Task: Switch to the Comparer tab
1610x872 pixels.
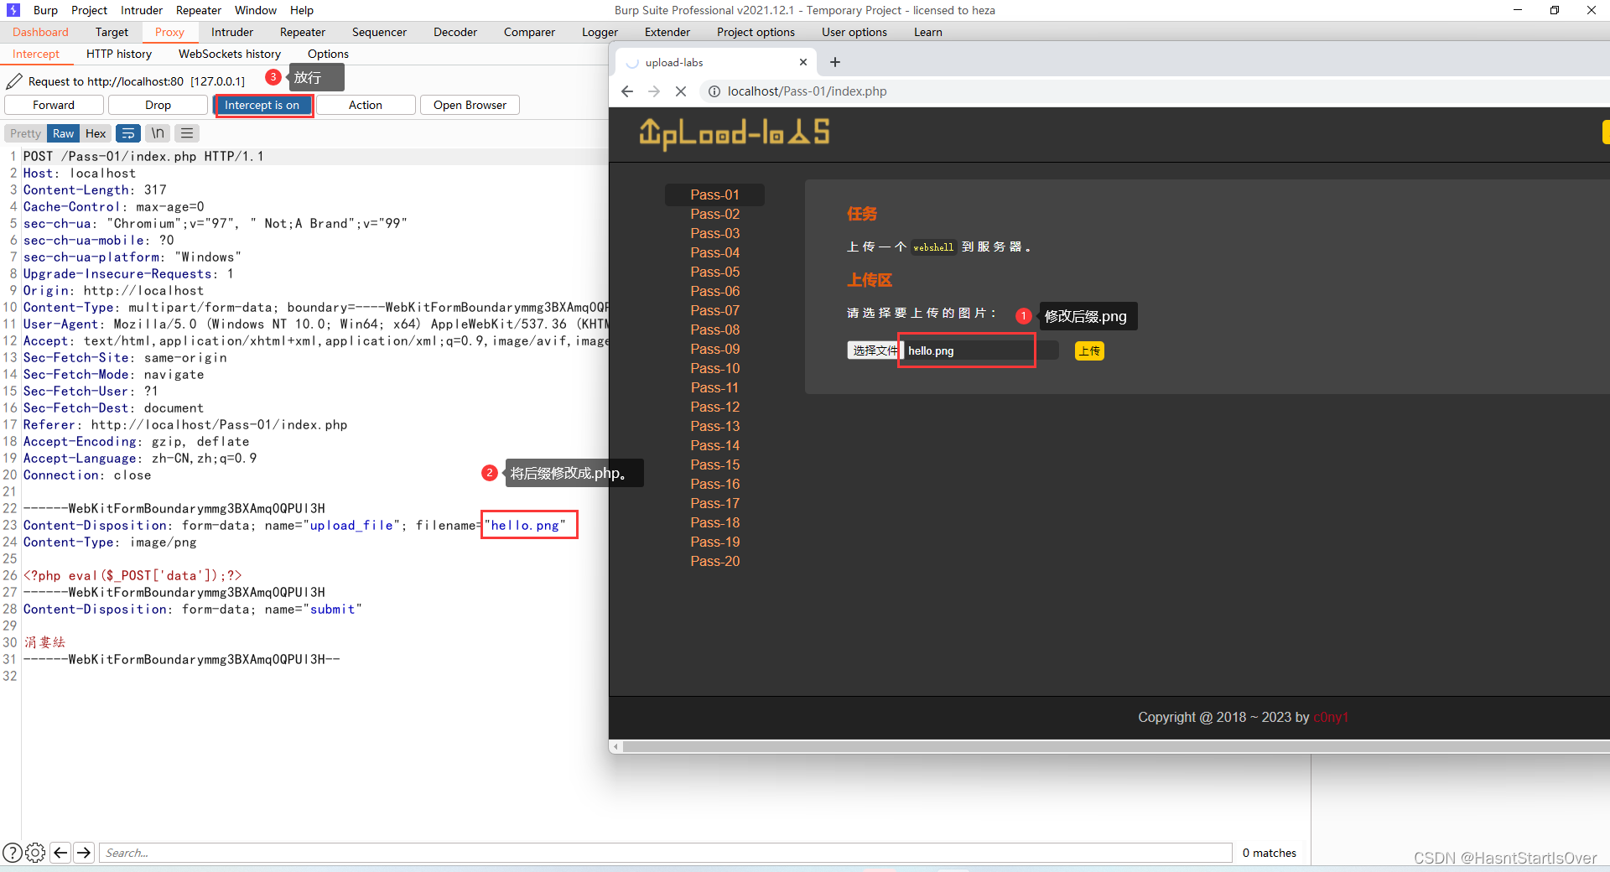Action: pyautogui.click(x=529, y=32)
